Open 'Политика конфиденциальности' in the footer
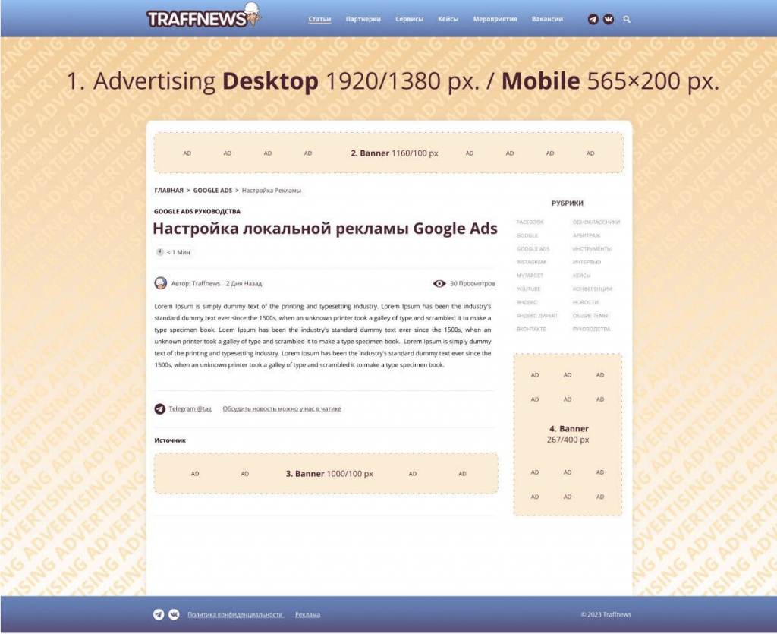Image resolution: width=777 pixels, height=634 pixels. coord(235,615)
